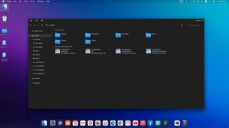229x128 pixels.
Task: Open the Go to menu
Action: (33, 1)
